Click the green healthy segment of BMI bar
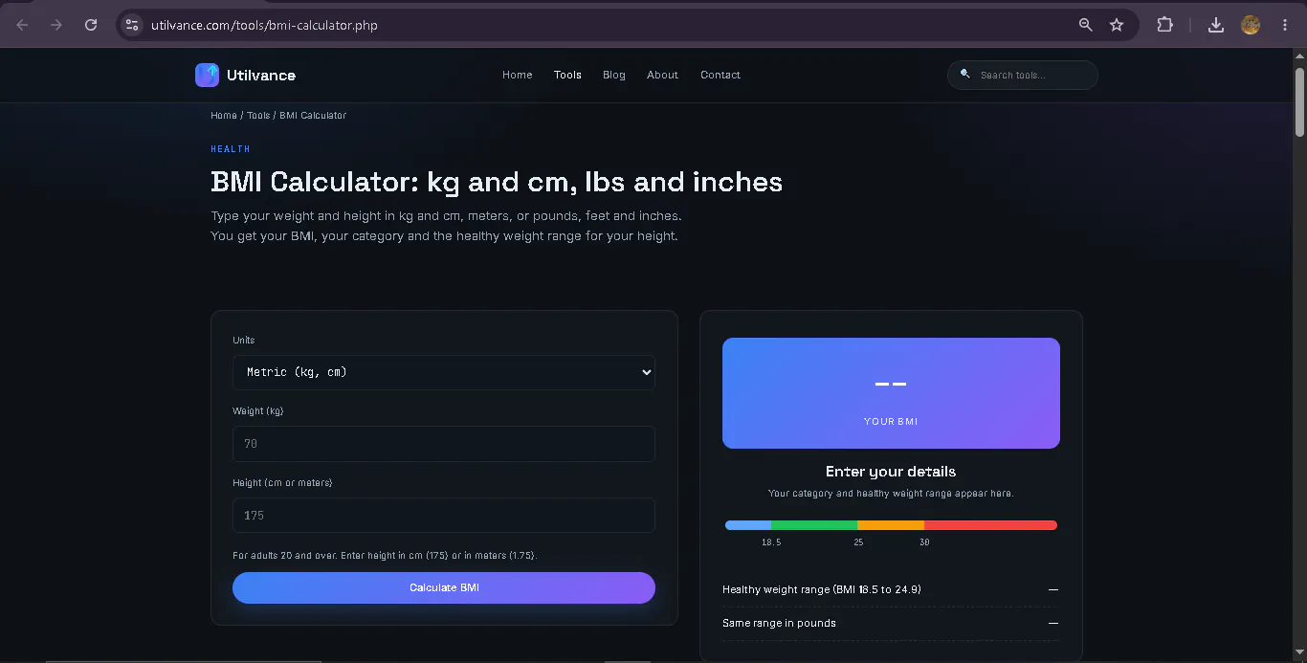Image resolution: width=1307 pixels, height=663 pixels. 814,525
